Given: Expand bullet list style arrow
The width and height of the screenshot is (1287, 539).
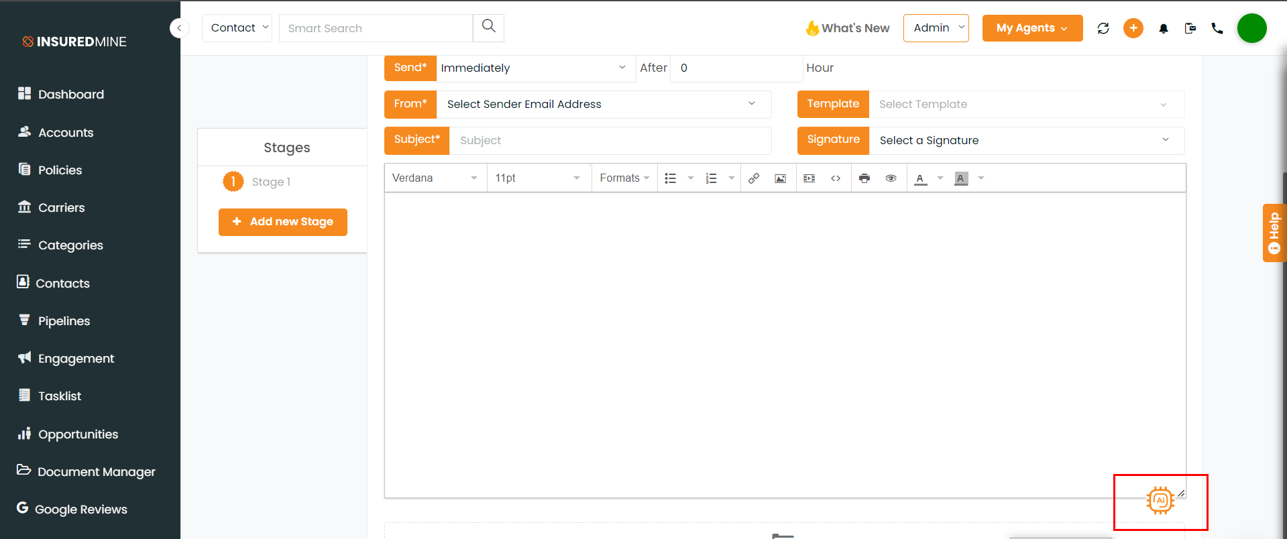Looking at the screenshot, I should [691, 178].
